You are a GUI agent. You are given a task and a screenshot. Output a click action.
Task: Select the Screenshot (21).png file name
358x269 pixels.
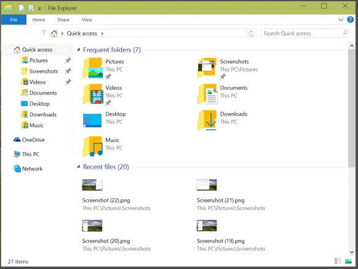click(x=220, y=201)
